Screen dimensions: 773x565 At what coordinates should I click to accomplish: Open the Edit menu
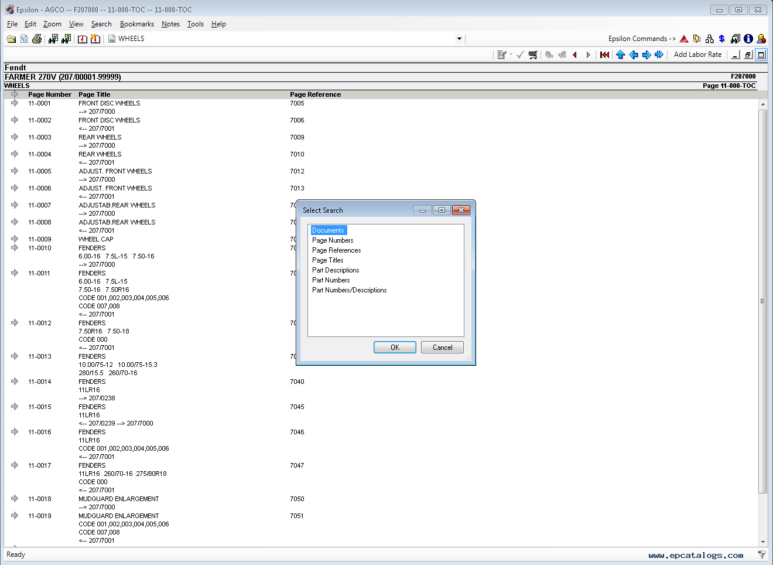pyautogui.click(x=30, y=24)
